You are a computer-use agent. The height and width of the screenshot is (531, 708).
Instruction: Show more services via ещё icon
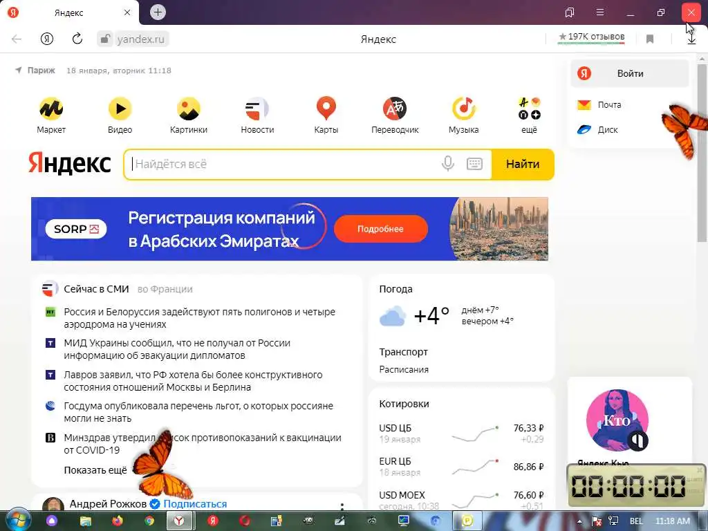529,109
